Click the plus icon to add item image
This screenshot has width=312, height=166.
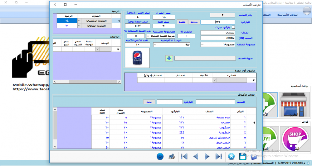click(169, 58)
